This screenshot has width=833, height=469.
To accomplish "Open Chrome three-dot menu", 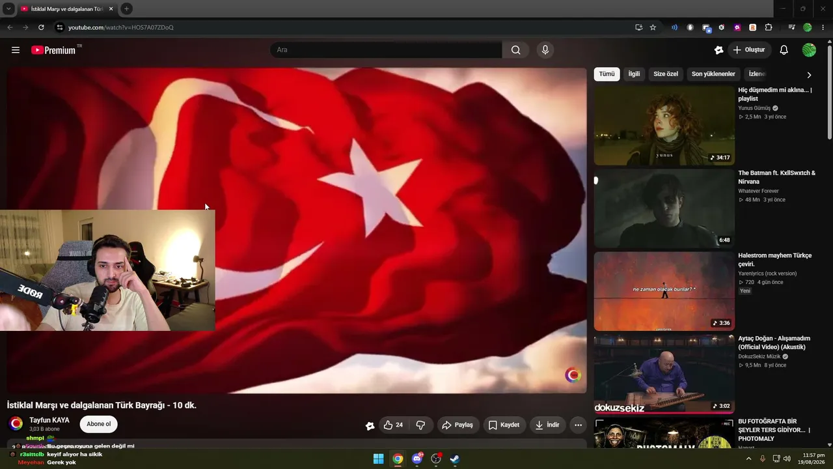I will [823, 27].
